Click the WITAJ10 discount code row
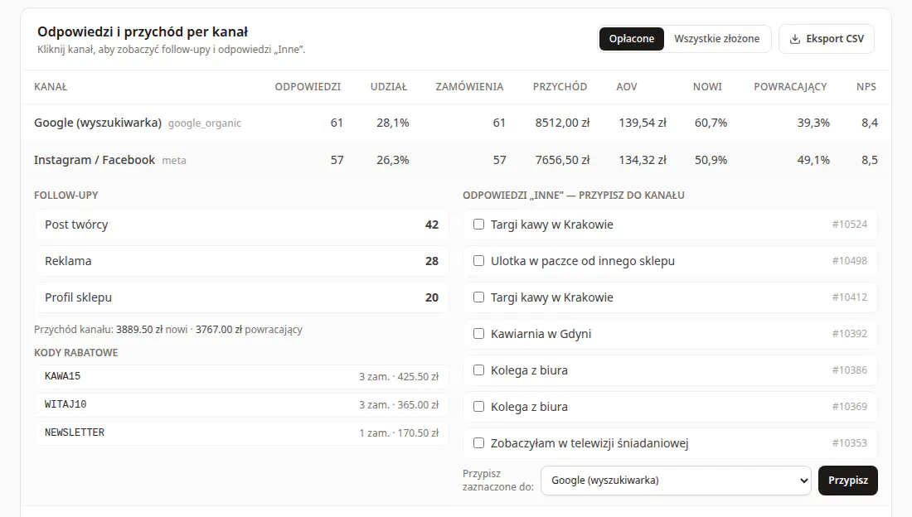The image size is (912, 517). (x=241, y=404)
